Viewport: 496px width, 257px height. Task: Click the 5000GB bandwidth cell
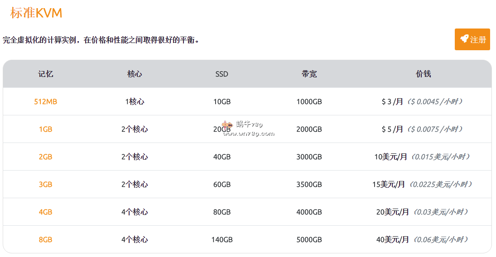(x=309, y=240)
